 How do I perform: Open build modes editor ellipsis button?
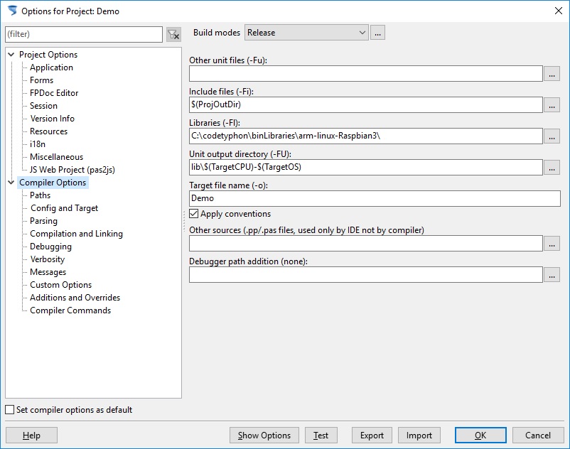377,33
